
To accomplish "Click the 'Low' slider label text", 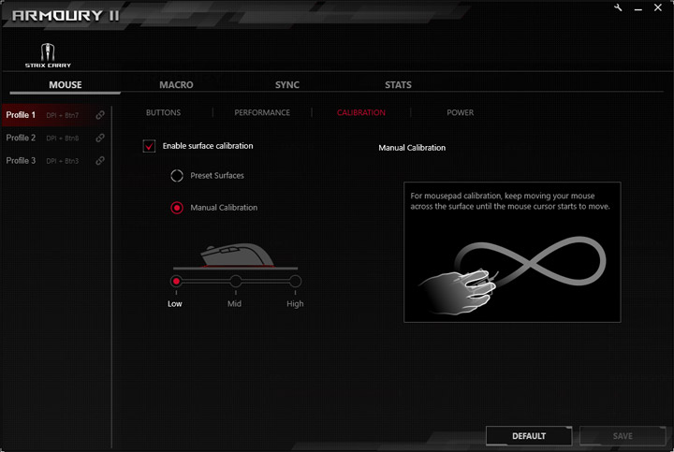I will 174,304.
